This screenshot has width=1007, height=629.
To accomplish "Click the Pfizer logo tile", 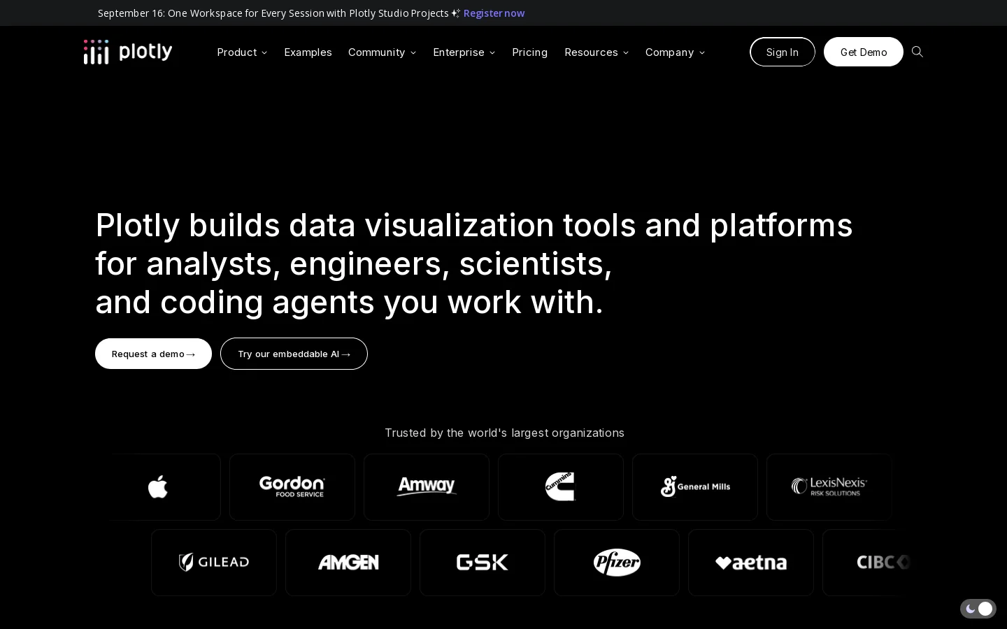I will (617, 563).
